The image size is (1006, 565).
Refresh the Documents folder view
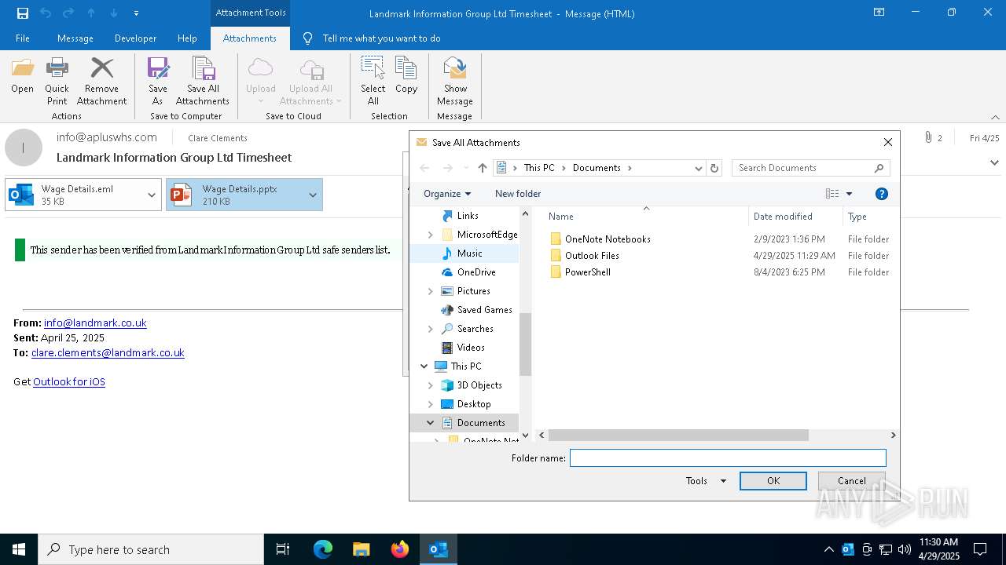714,168
